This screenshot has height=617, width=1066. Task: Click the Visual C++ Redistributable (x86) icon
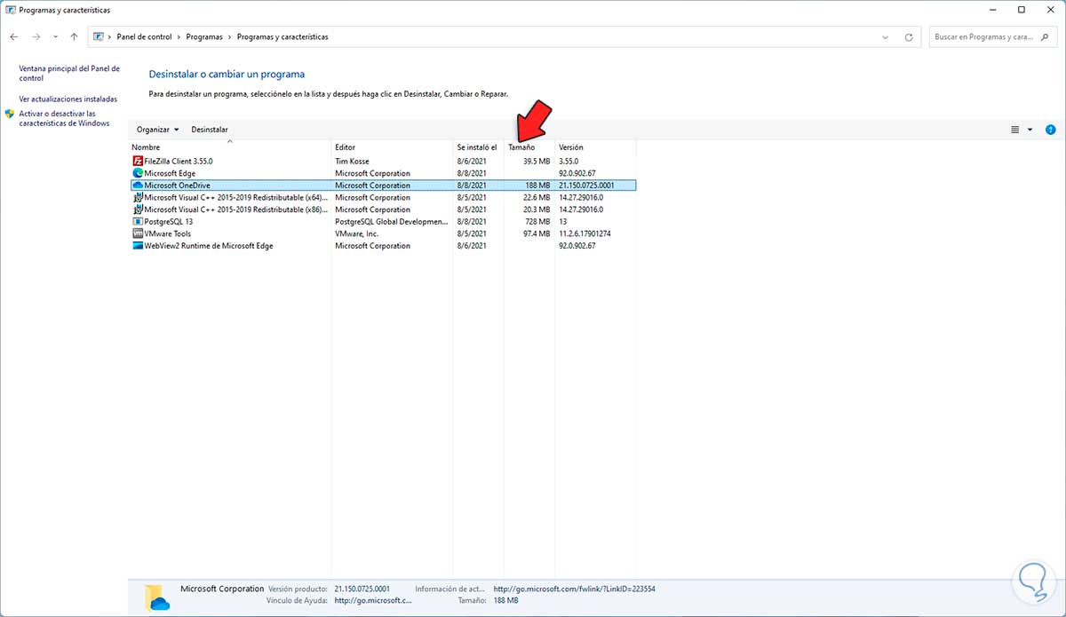(x=138, y=210)
